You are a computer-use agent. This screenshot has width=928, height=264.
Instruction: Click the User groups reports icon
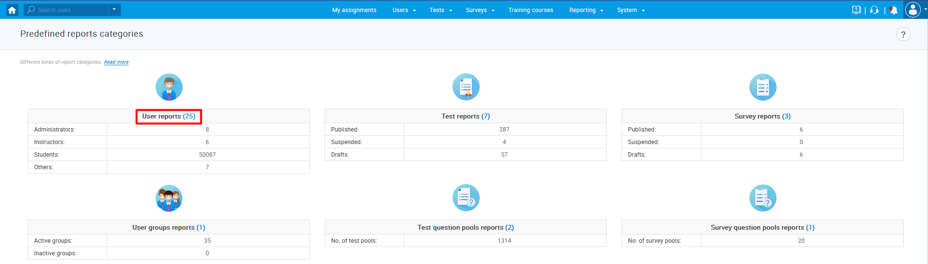(169, 198)
